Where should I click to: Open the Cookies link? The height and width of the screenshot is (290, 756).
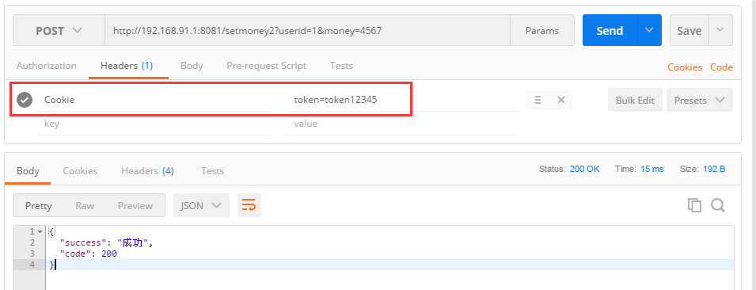tap(685, 67)
